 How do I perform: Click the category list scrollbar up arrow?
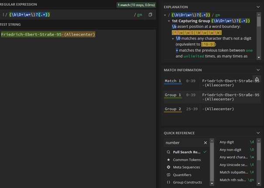click(212, 140)
